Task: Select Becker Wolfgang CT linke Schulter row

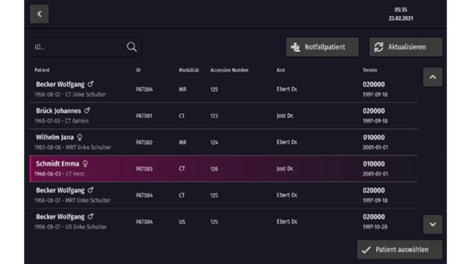Action: coord(223,89)
